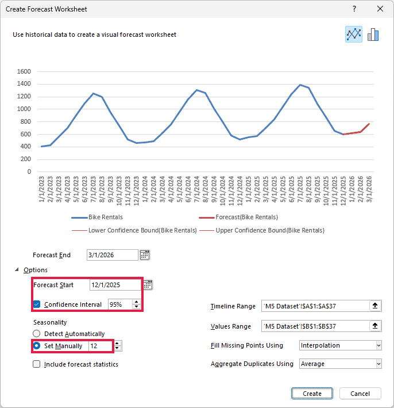Click the Timeline Range label text

(x=233, y=306)
